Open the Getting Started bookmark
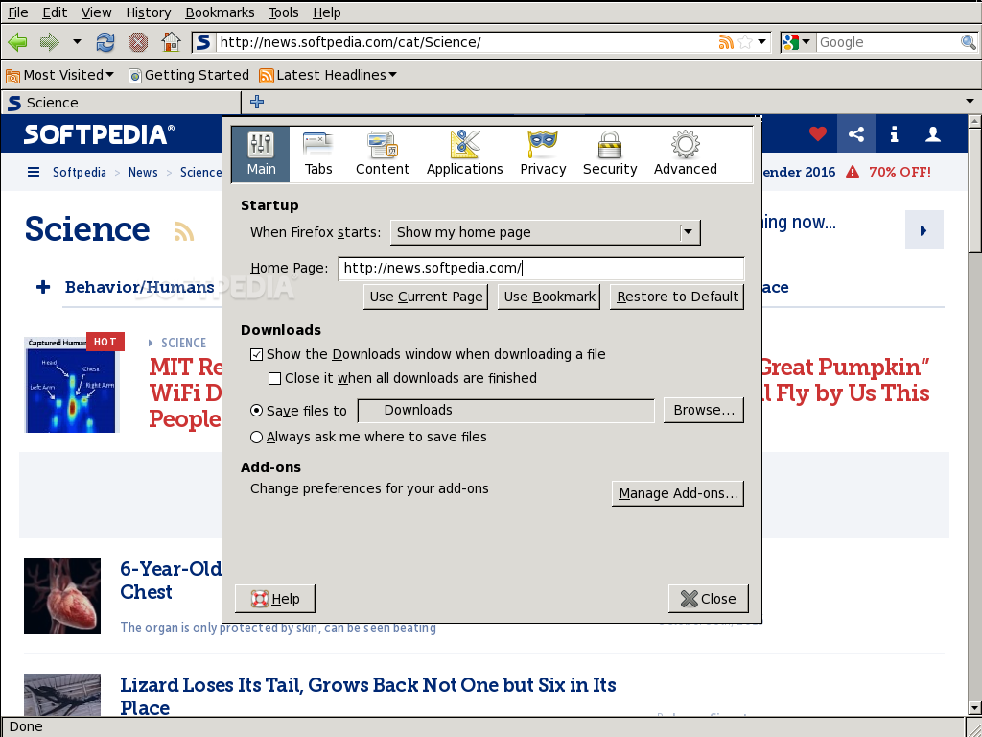 click(189, 75)
